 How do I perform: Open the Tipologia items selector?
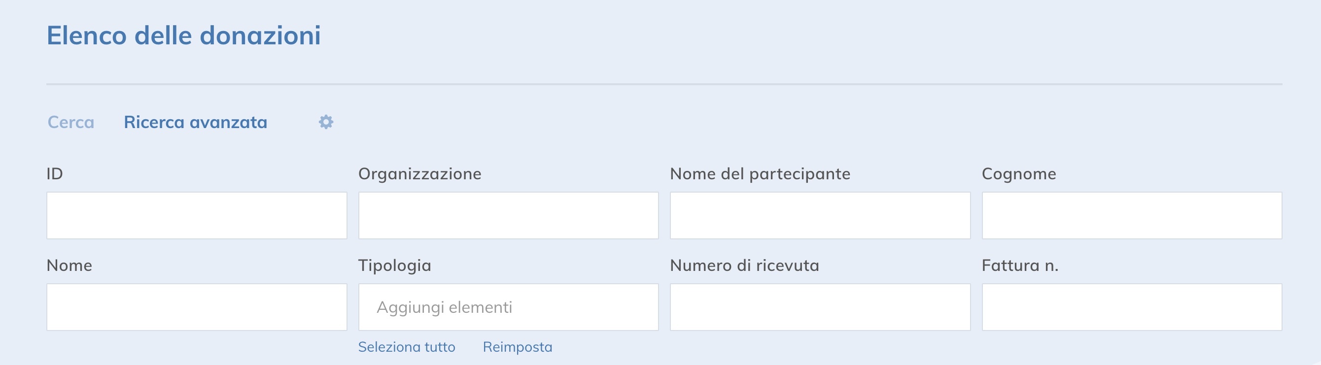508,306
